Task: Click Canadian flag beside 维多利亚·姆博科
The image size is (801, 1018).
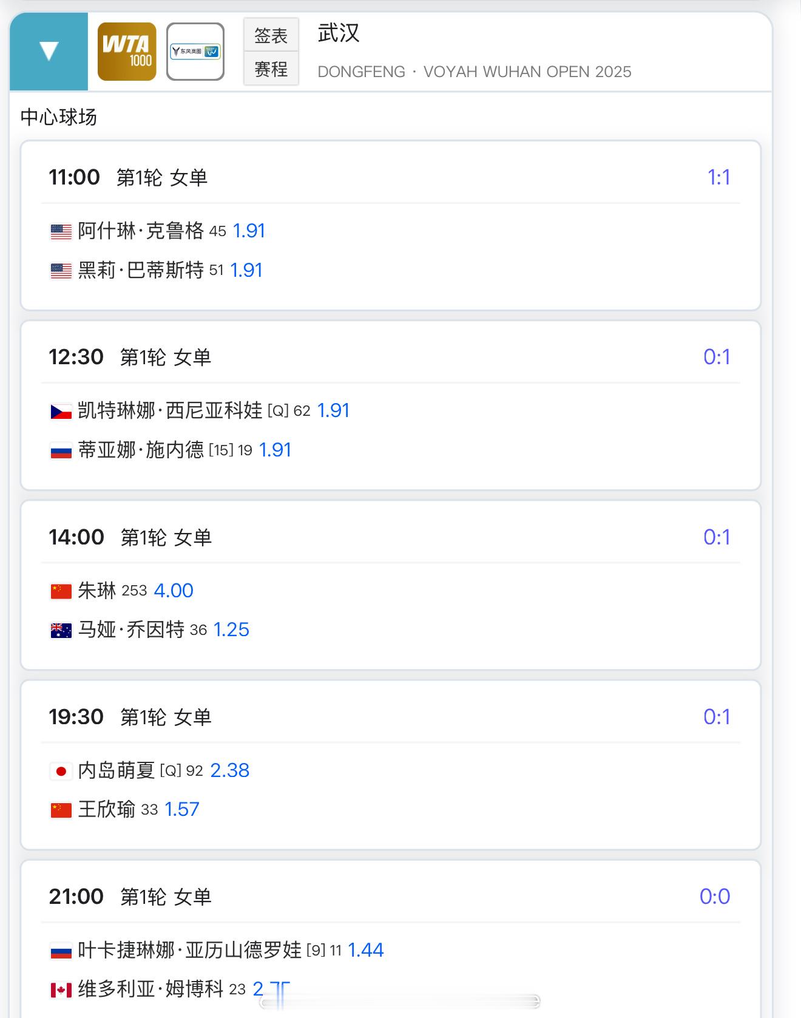Action: (x=61, y=990)
